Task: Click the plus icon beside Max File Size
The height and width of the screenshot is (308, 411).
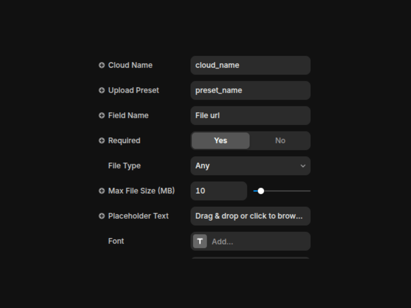Action: point(102,191)
